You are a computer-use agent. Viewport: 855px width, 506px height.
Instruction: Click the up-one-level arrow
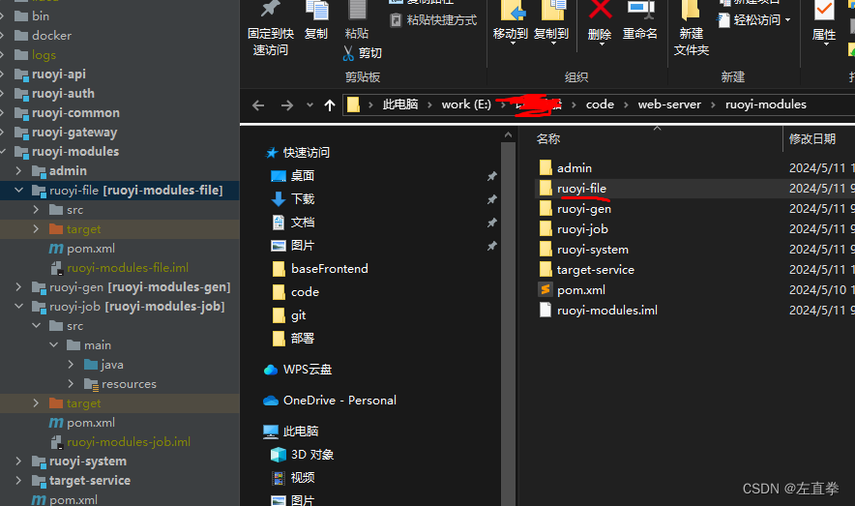(x=330, y=105)
